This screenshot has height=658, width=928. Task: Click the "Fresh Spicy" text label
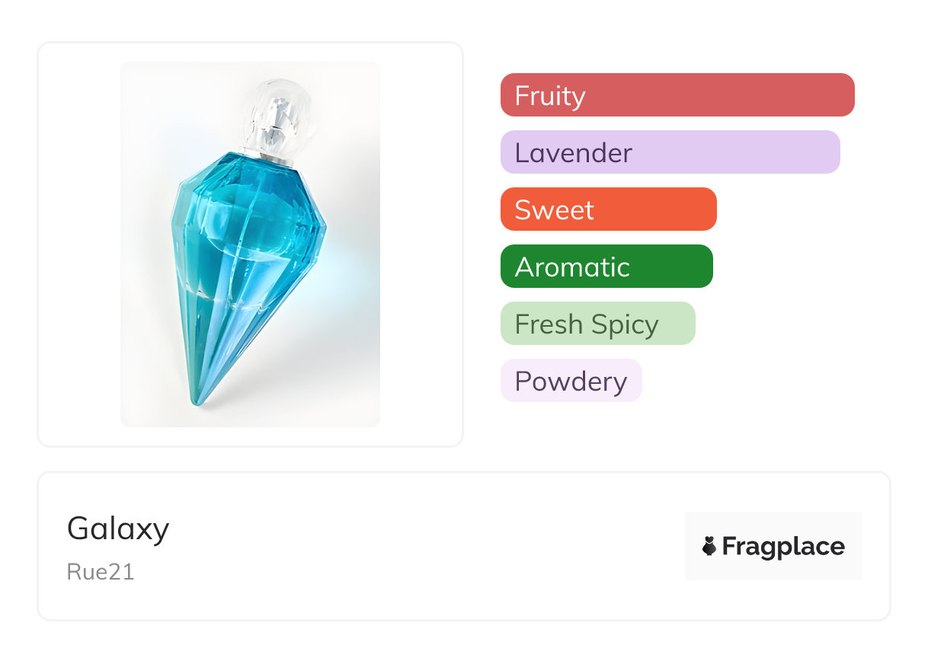click(x=587, y=324)
